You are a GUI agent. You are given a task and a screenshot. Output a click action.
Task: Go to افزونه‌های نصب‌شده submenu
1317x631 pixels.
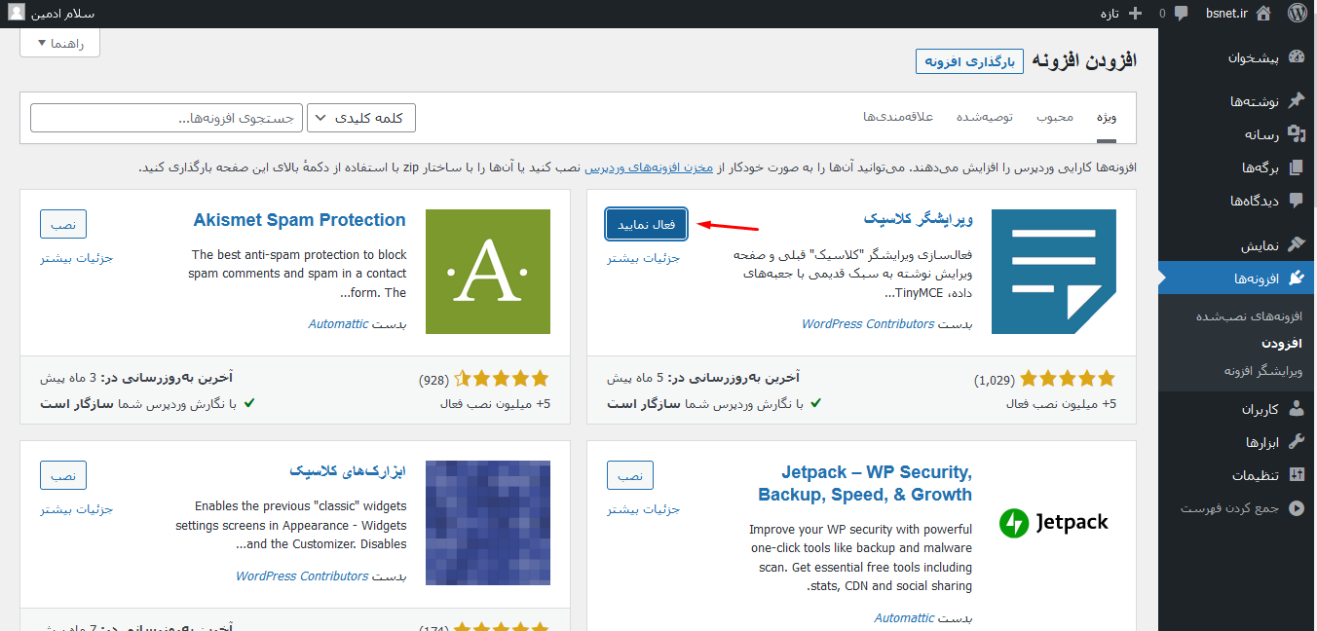1249,316
